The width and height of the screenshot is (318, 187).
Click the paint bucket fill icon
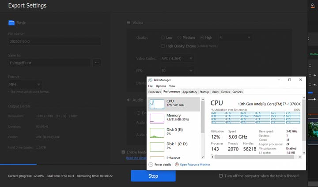[313, 5]
